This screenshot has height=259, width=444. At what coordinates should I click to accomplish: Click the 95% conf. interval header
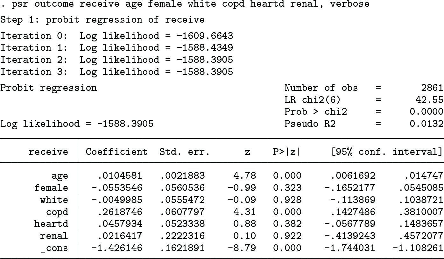point(387,152)
